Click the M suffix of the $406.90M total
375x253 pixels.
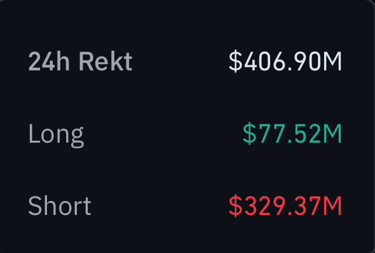pos(332,62)
